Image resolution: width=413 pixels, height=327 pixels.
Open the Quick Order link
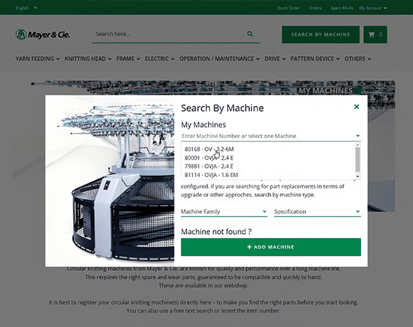288,8
